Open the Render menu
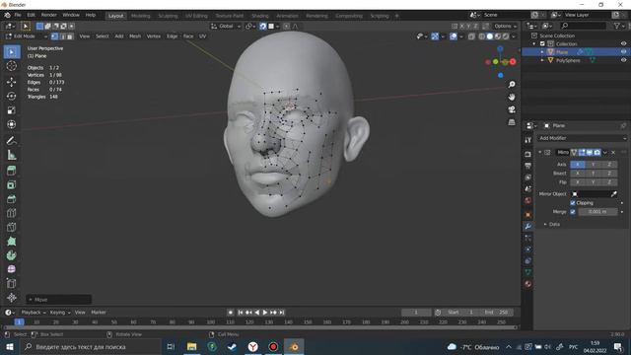This screenshot has width=631, height=355. (48, 15)
